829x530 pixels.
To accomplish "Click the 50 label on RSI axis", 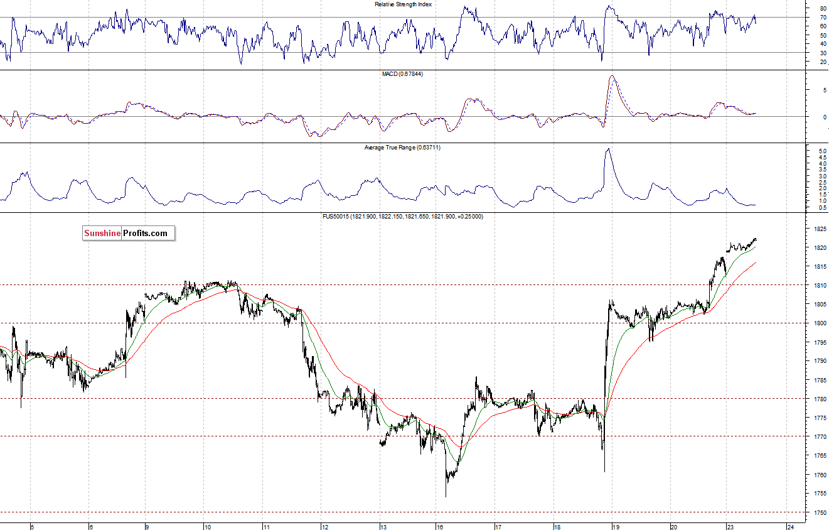I will tap(823, 35).
